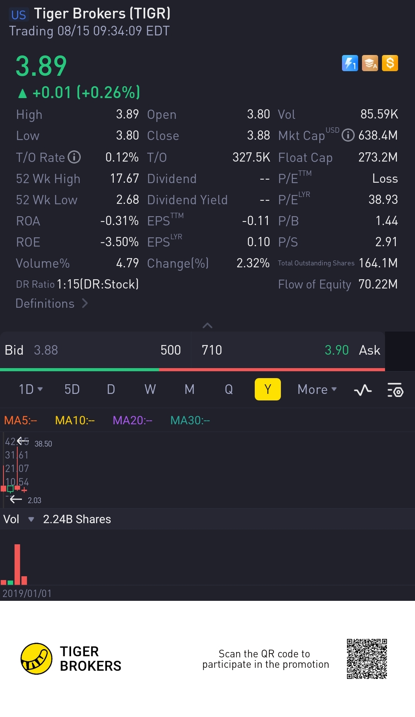This screenshot has width=415, height=717.
Task: Open the chart indicators waveform icon
Action: [x=363, y=390]
